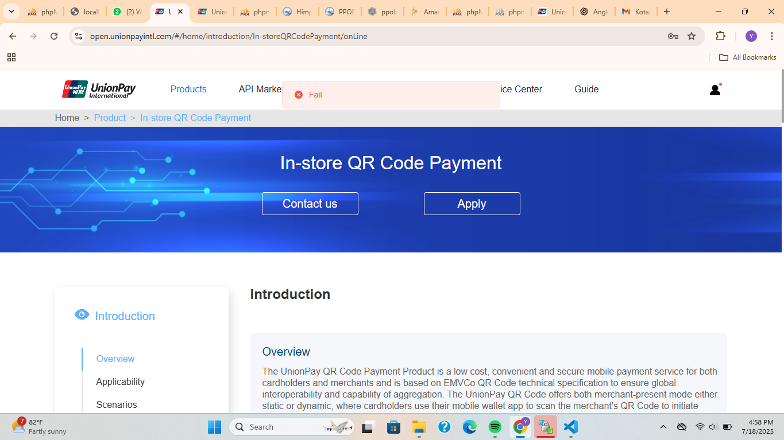Open Spotify from the taskbar
The width and height of the screenshot is (784, 440).
tap(495, 427)
